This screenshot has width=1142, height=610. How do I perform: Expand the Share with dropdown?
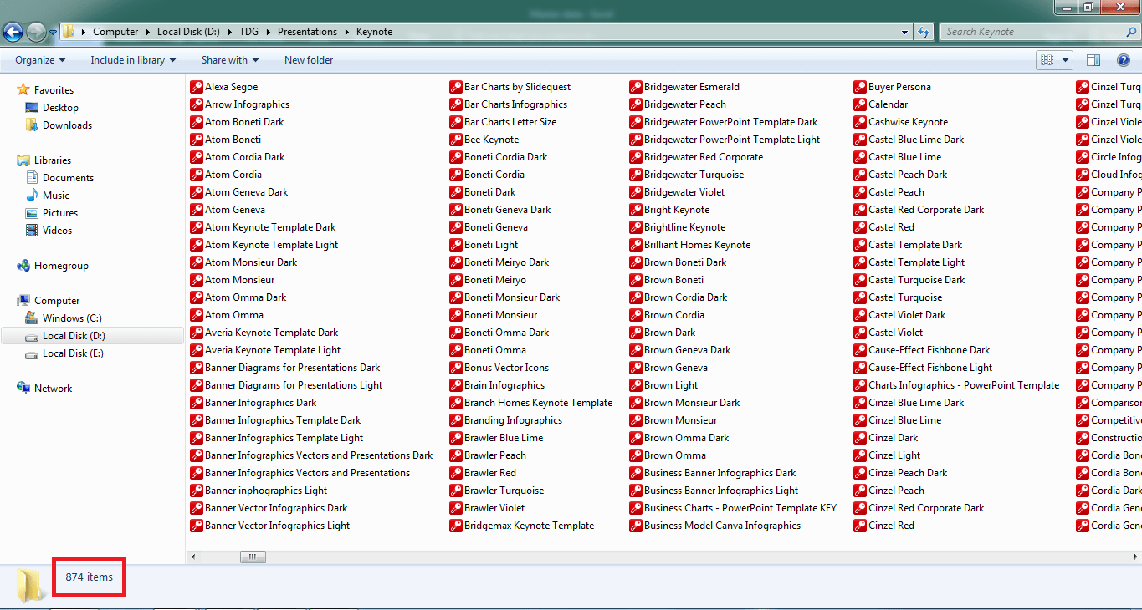pos(229,60)
